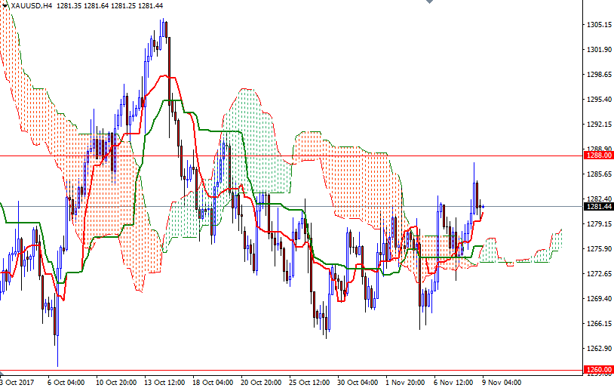Click the 30 Oct 04:00 time label
Screen dimensions: 614x388
[358, 383]
